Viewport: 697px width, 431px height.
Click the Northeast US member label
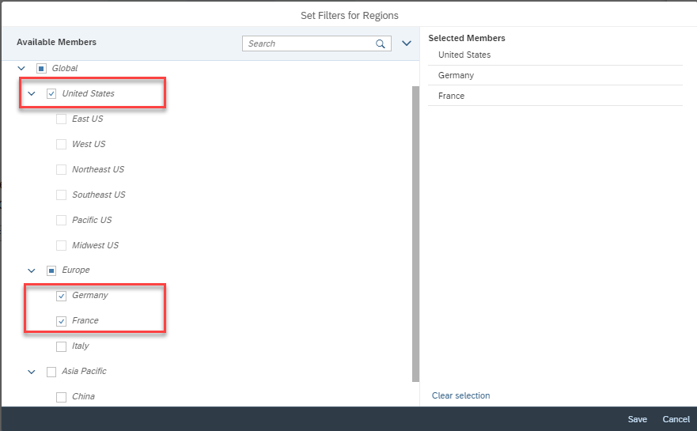[x=98, y=169]
